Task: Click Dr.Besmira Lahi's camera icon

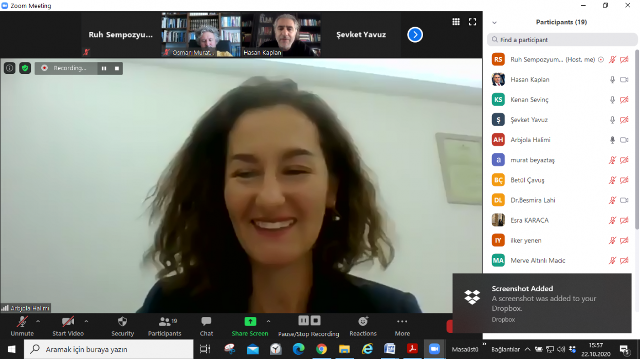Action: tap(625, 200)
